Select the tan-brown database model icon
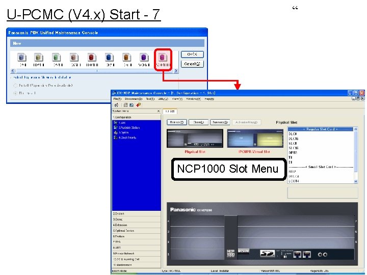This screenshot has width=367, height=275. click(74, 57)
